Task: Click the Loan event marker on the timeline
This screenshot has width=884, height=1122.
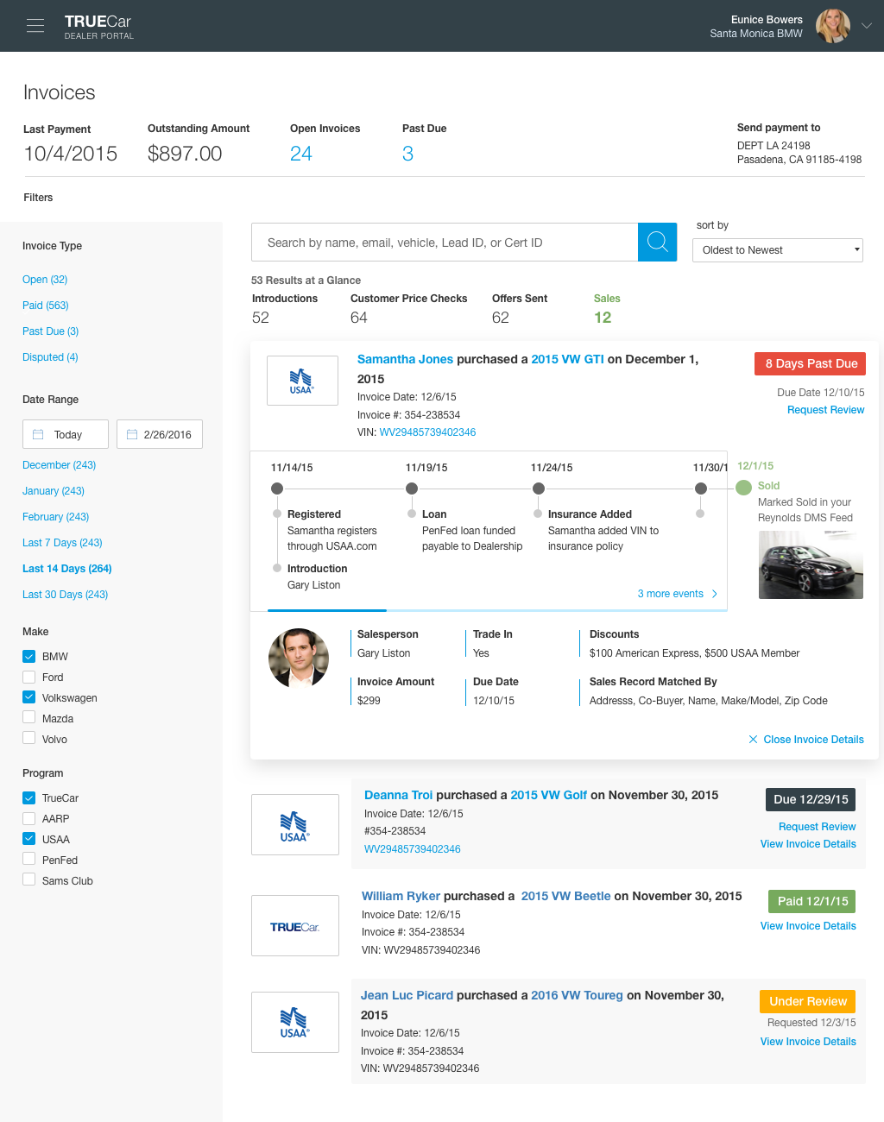Action: point(412,488)
